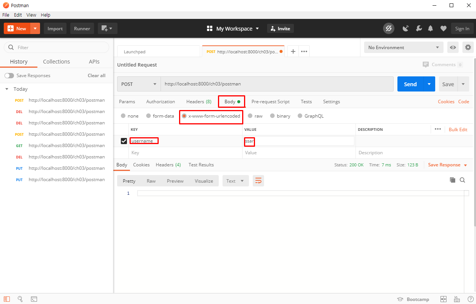Viewport: 476px width, 304px height.
Task: Click the My Workspace grid icon
Action: (210, 28)
